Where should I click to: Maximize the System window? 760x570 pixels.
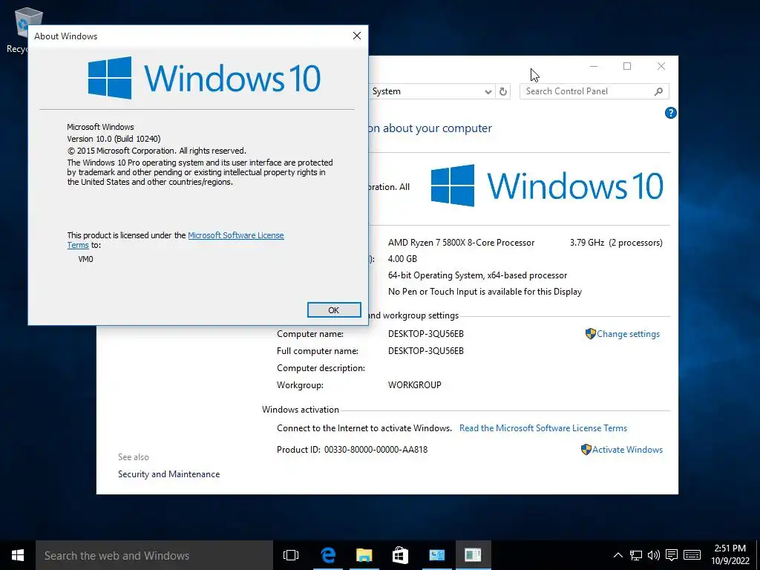(627, 66)
